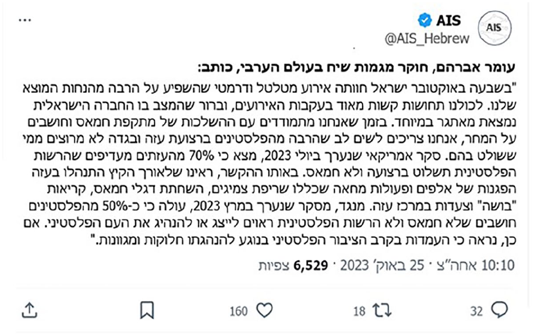Like the tweet using the heart icon

coord(264,310)
